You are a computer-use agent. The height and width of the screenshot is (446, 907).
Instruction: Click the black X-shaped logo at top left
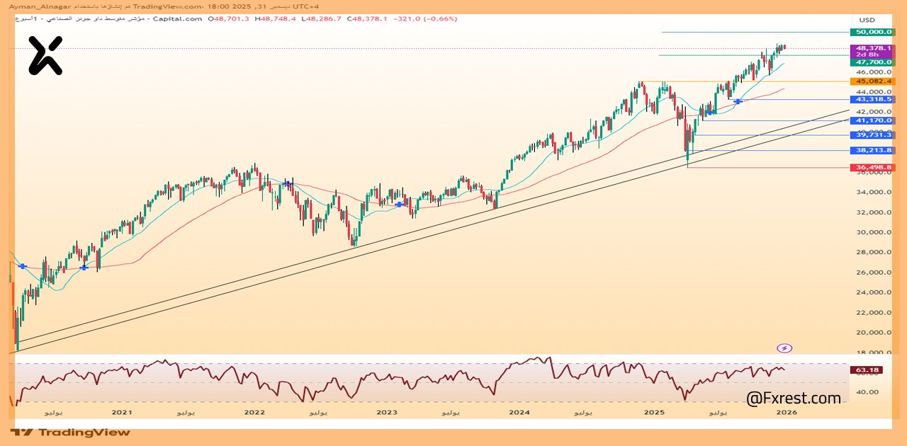coord(45,56)
